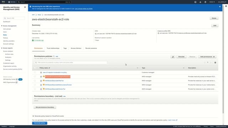Go to next page of policies
Screen dimensions: 228x128
click(211, 63)
